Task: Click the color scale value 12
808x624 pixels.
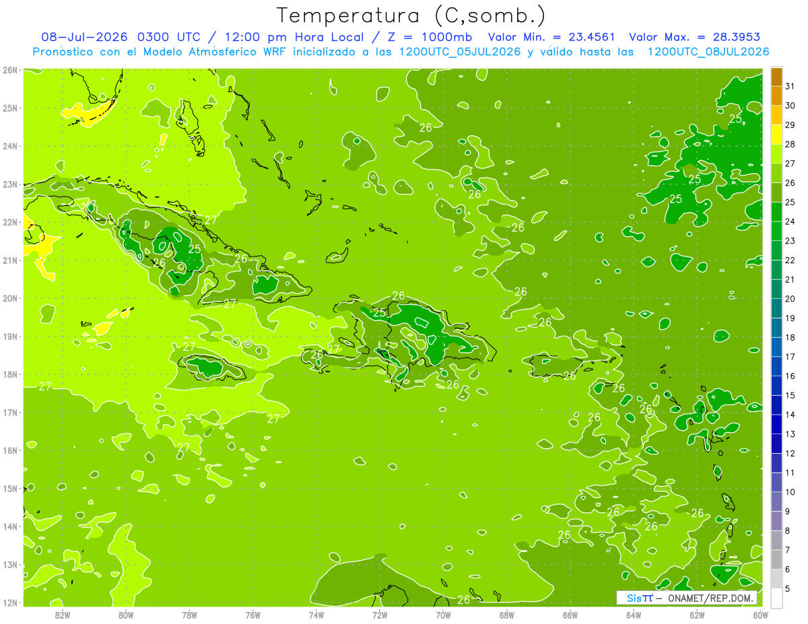Action: point(791,453)
